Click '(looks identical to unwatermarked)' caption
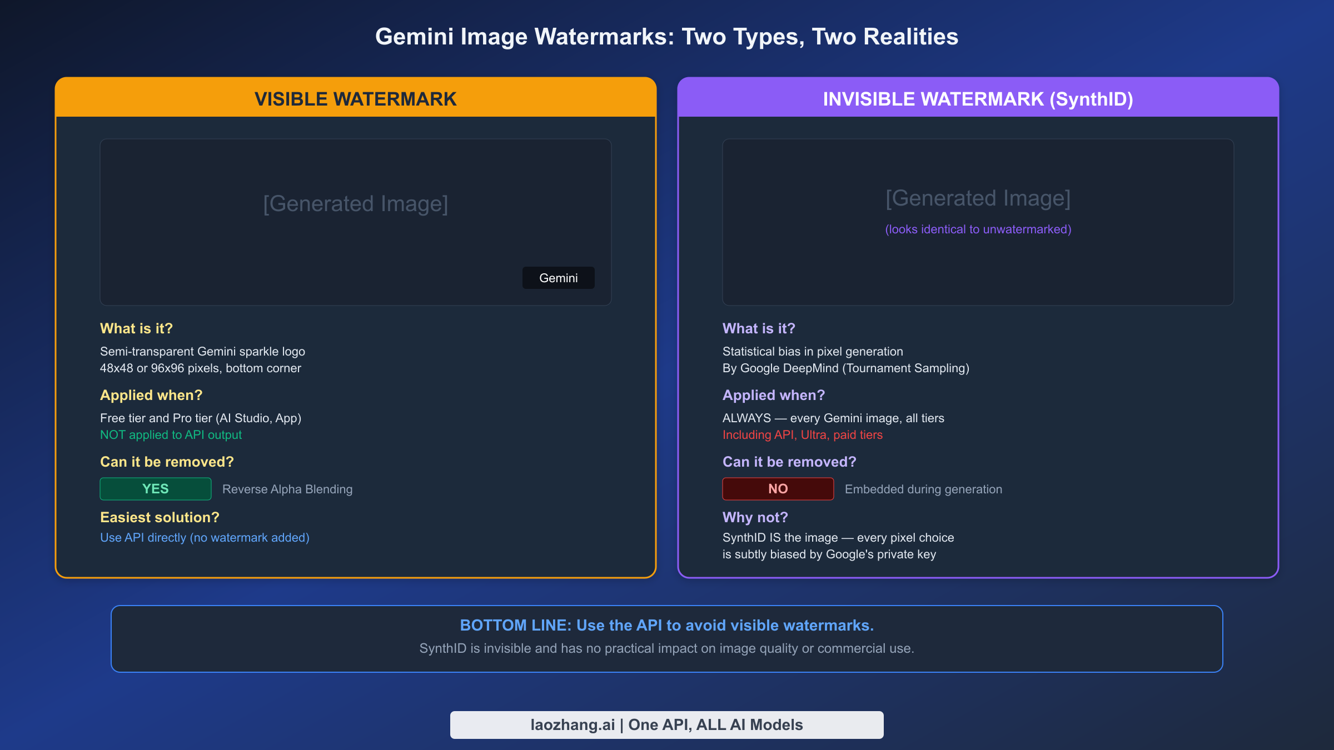Screen dimensions: 1334x750 (978, 228)
